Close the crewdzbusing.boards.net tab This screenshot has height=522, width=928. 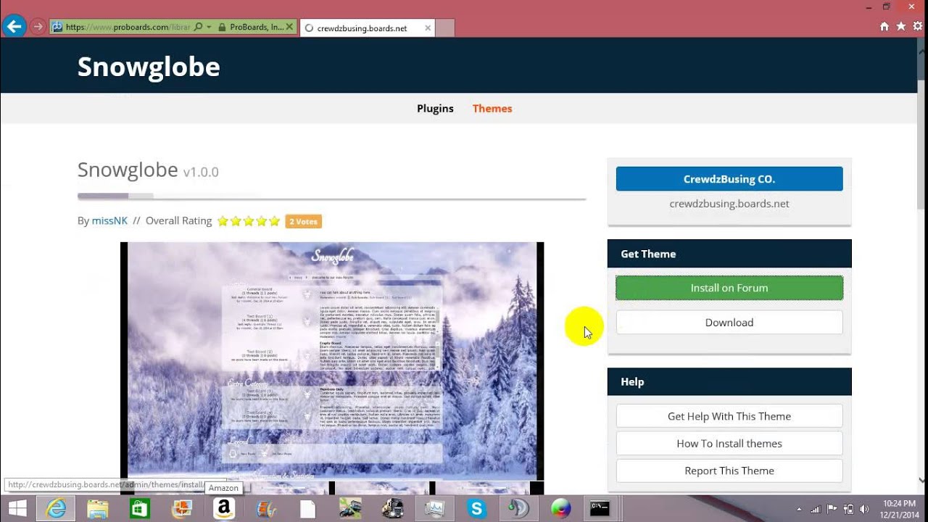click(428, 28)
